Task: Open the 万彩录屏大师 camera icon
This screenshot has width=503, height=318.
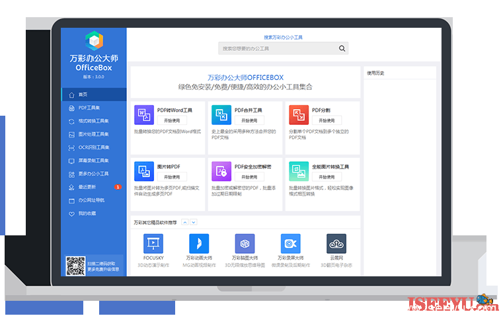Action: pos(291,243)
